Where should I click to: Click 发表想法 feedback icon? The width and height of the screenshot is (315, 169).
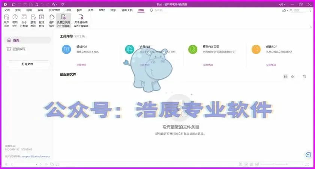[x=33, y=21]
